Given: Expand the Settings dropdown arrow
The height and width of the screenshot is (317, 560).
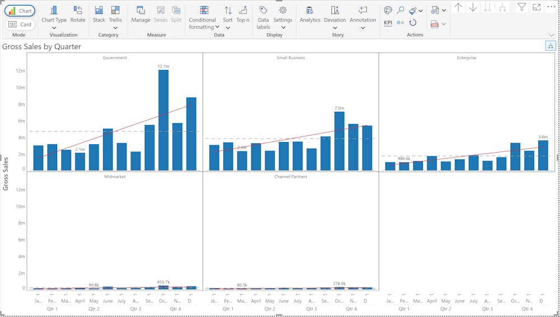Looking at the screenshot, I should pyautogui.click(x=283, y=28).
